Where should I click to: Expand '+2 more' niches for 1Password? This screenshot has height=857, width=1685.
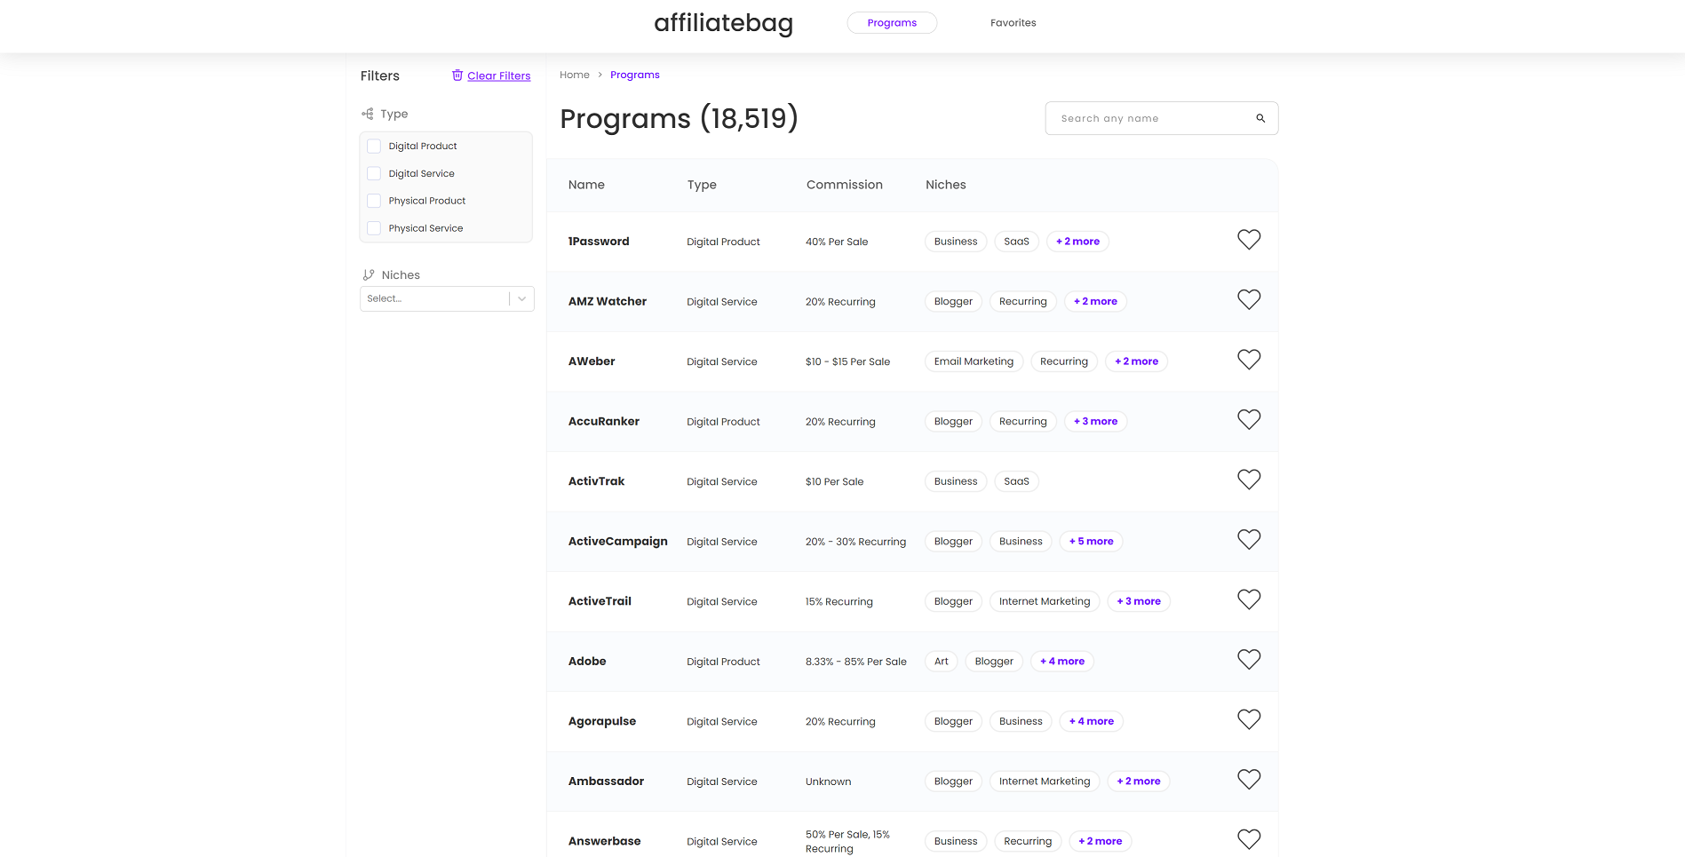point(1077,242)
